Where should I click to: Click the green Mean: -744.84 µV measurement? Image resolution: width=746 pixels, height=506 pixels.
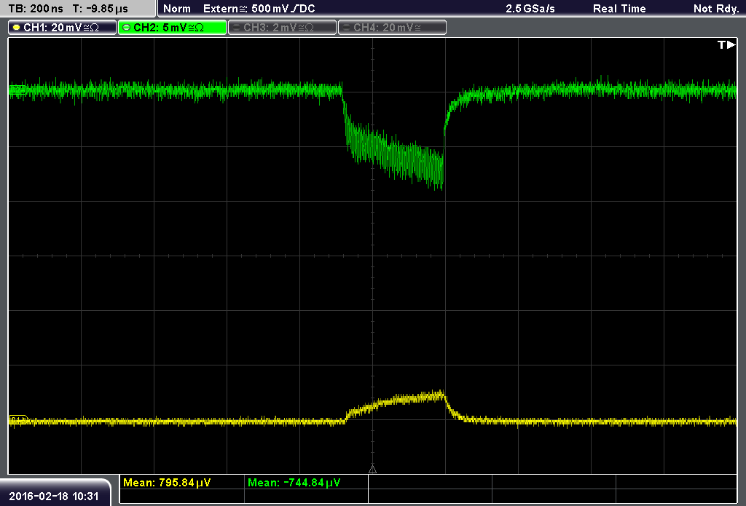[294, 483]
